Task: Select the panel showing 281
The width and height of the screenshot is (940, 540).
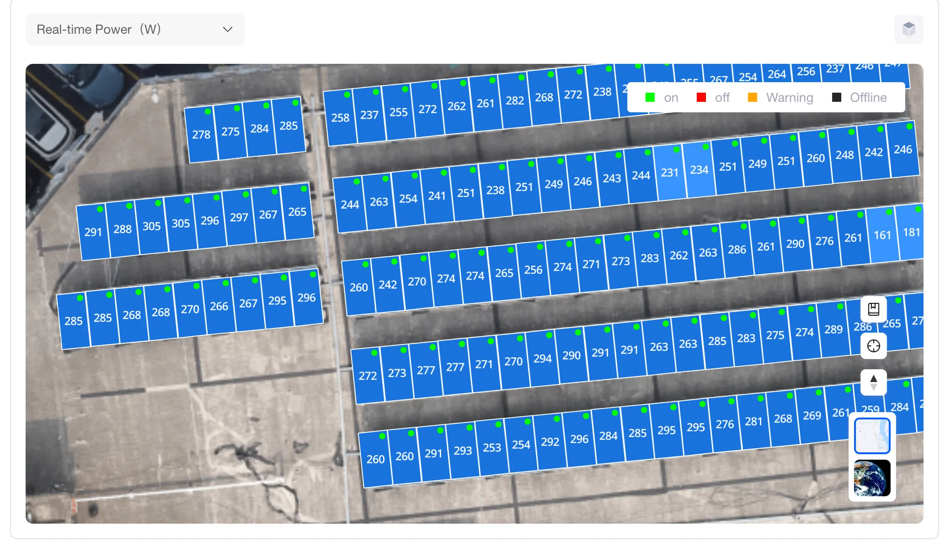Action: tap(753, 421)
